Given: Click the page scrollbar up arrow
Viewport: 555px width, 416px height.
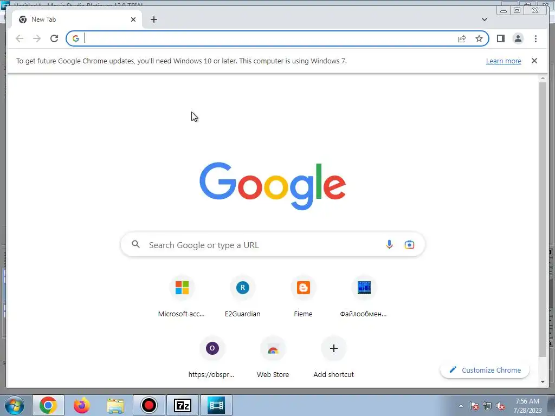Looking at the screenshot, I should tap(543, 78).
